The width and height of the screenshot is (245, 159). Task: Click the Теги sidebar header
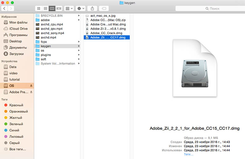click(x=4, y=100)
